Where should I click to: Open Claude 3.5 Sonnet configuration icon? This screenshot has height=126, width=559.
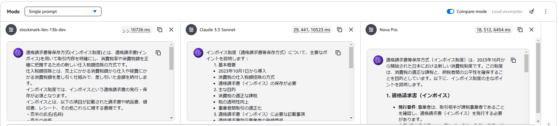pyautogui.click(x=191, y=30)
